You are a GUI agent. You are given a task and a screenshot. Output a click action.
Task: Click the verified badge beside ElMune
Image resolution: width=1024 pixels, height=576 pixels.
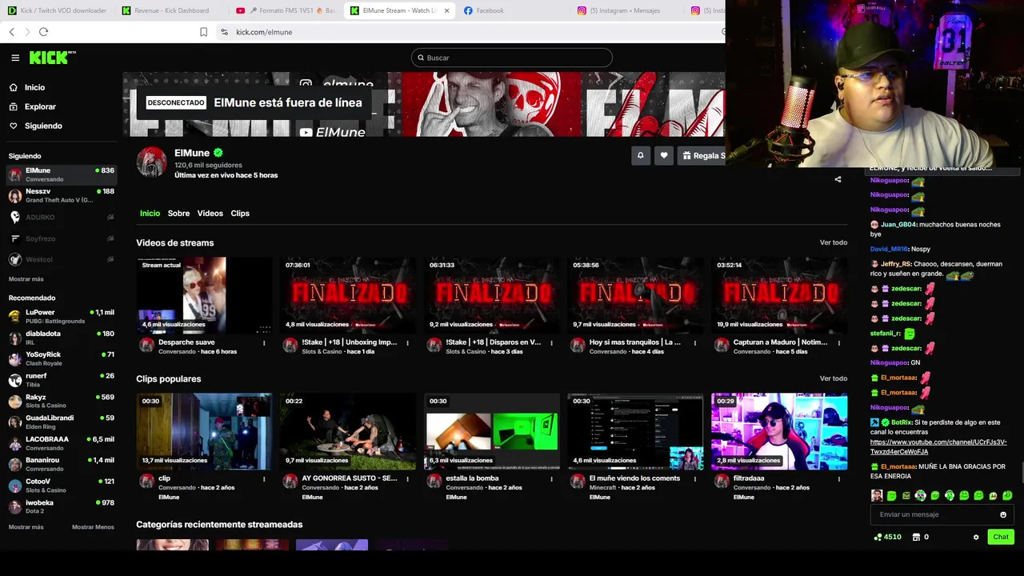pos(218,153)
